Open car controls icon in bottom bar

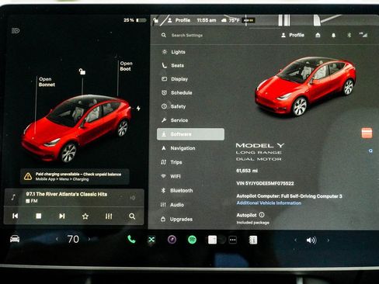coord(15,239)
